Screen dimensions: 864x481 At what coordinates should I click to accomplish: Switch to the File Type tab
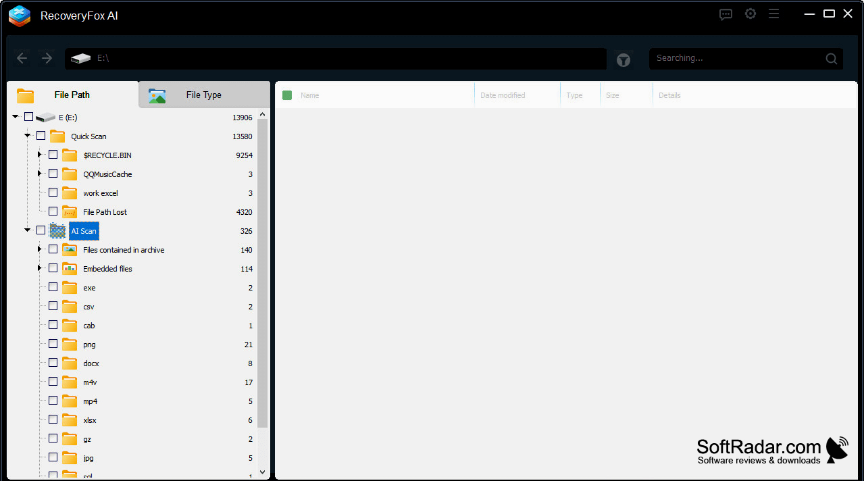point(204,95)
